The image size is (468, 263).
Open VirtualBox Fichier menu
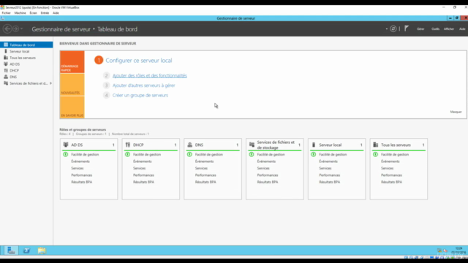(x=6, y=13)
